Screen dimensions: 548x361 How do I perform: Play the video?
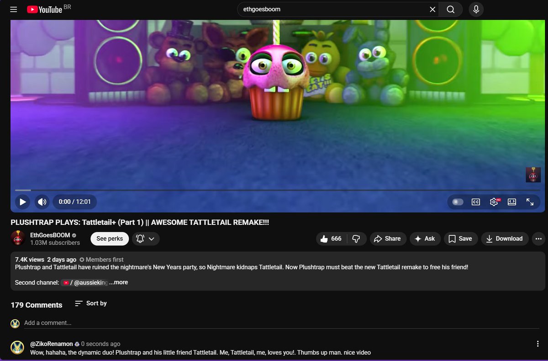pos(22,202)
